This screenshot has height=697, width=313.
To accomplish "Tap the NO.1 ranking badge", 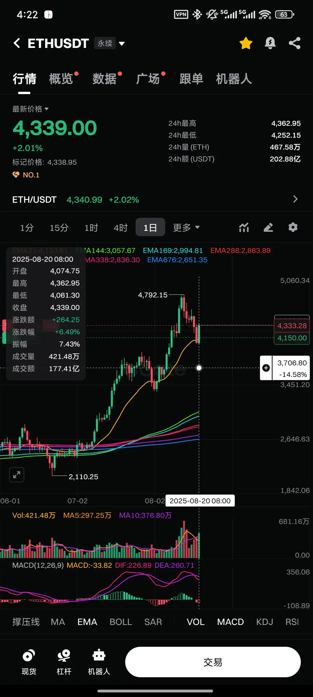I will pyautogui.click(x=26, y=175).
